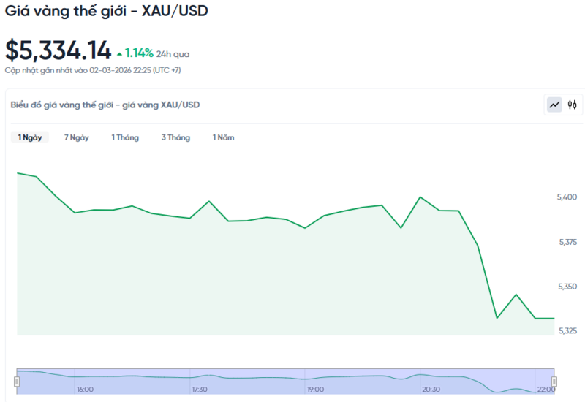Switch to the 1 Tháng range
585x402 pixels.
click(x=125, y=137)
